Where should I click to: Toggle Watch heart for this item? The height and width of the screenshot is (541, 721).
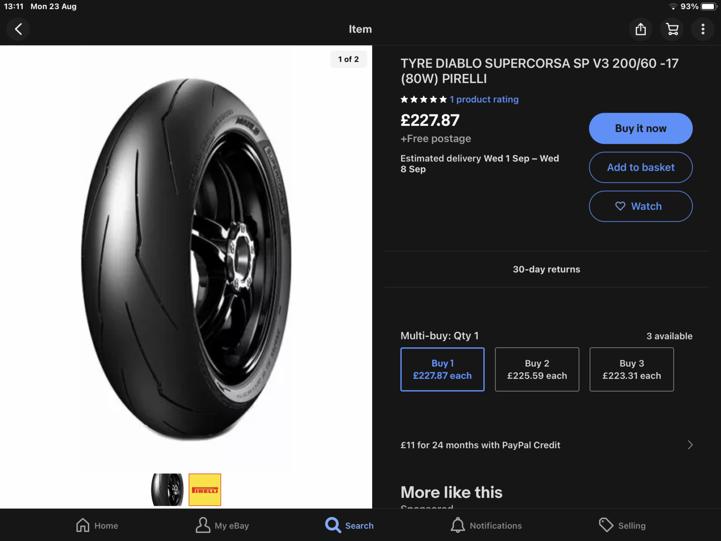640,206
